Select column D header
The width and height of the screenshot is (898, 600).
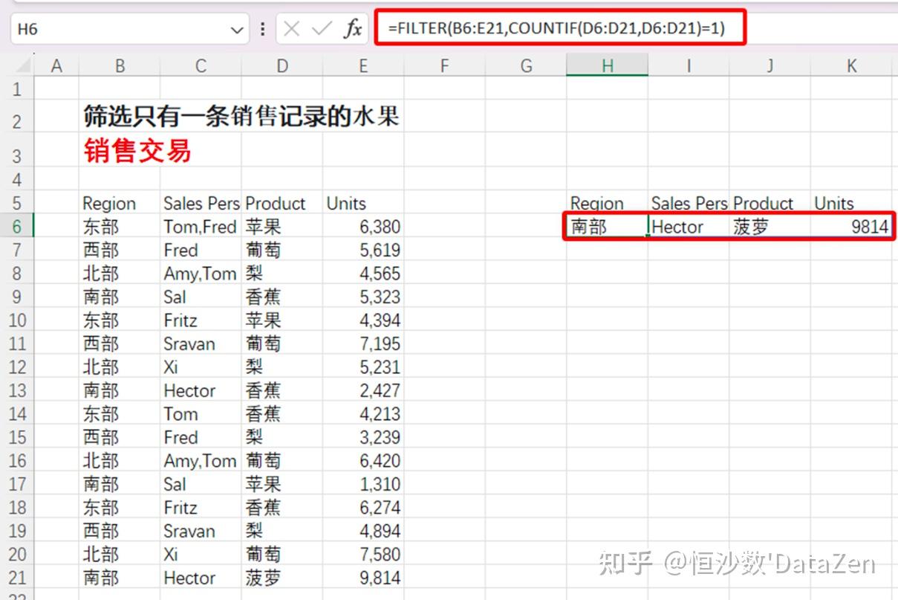coord(282,66)
